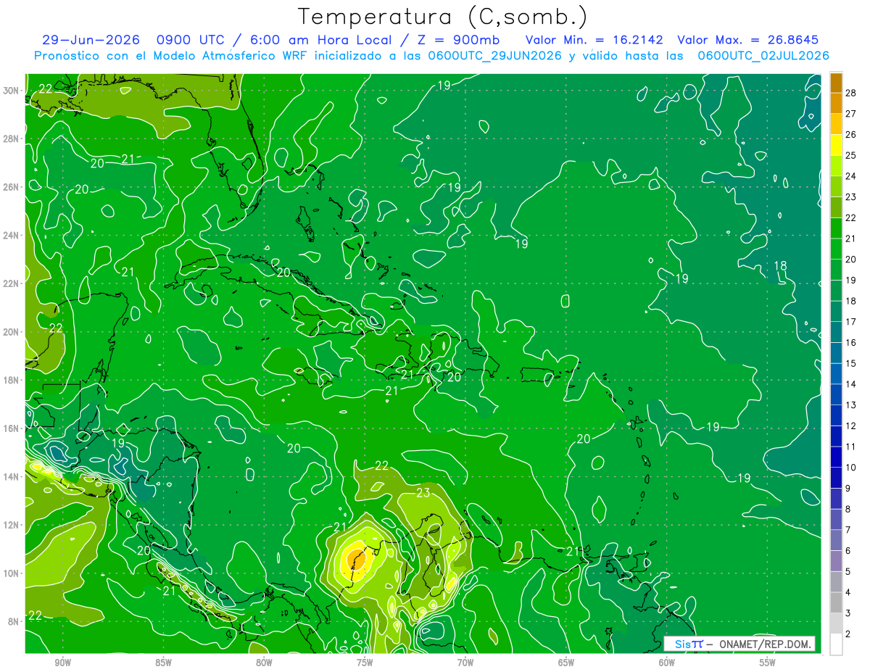The width and height of the screenshot is (870, 672).
Task: Click the dark blue legend swatch between 10 and 11
Action: (836, 457)
